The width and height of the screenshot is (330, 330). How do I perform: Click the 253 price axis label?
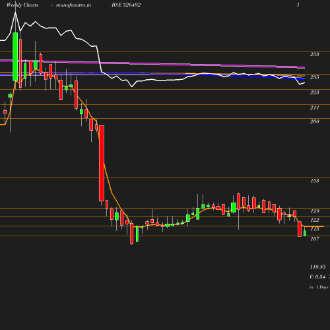(315, 54)
